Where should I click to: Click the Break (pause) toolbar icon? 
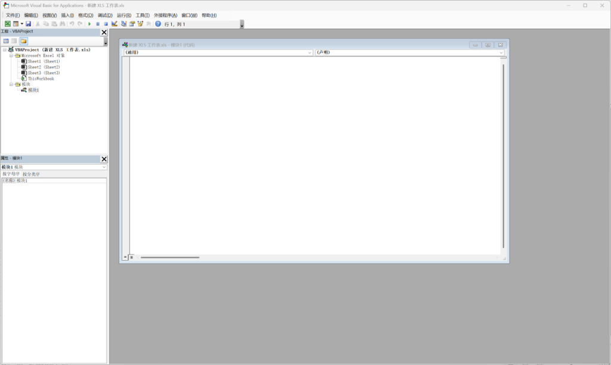[98, 24]
